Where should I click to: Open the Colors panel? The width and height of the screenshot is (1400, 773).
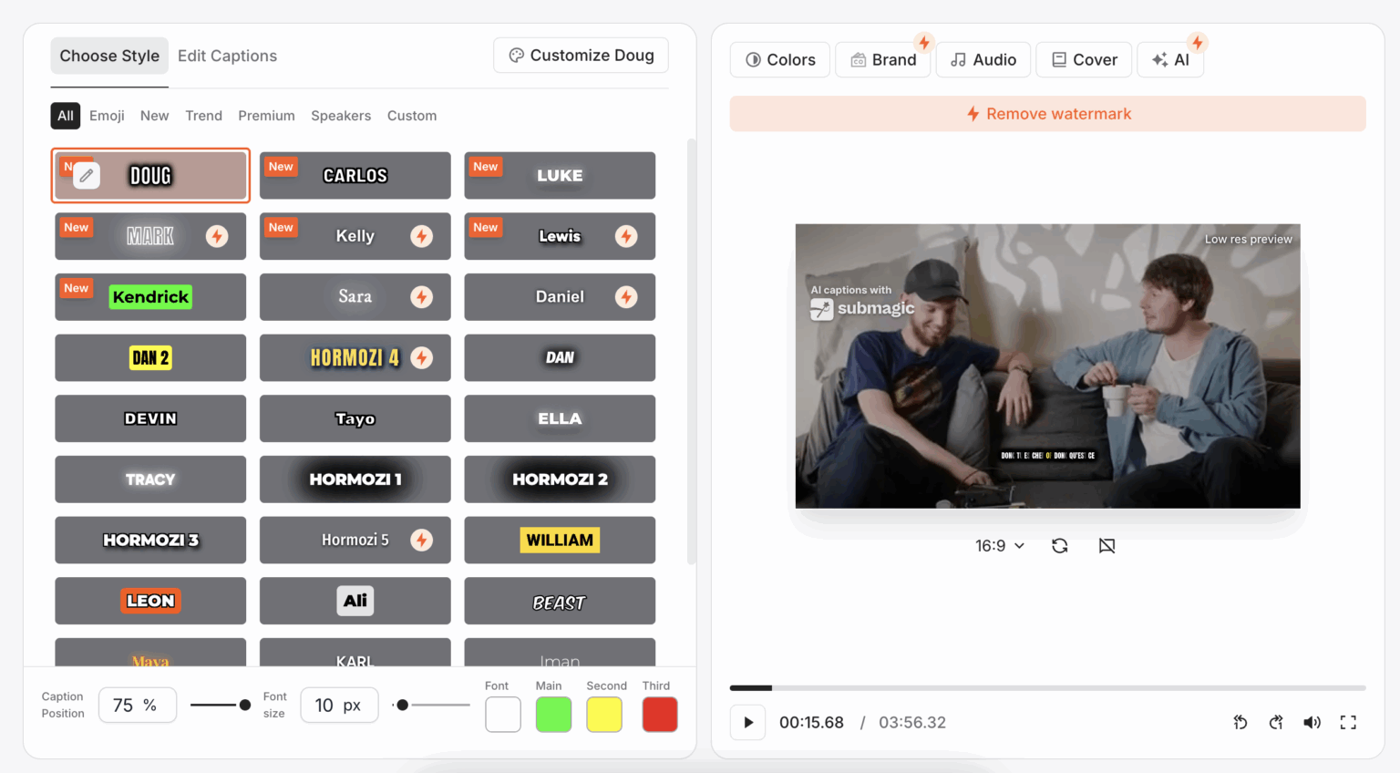pyautogui.click(x=780, y=60)
